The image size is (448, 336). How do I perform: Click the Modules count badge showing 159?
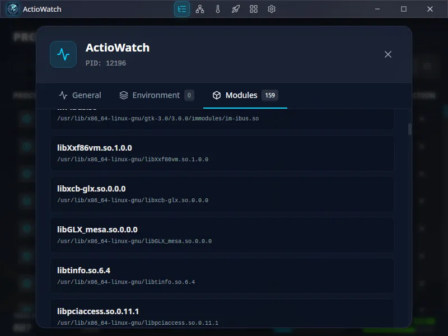pos(270,95)
